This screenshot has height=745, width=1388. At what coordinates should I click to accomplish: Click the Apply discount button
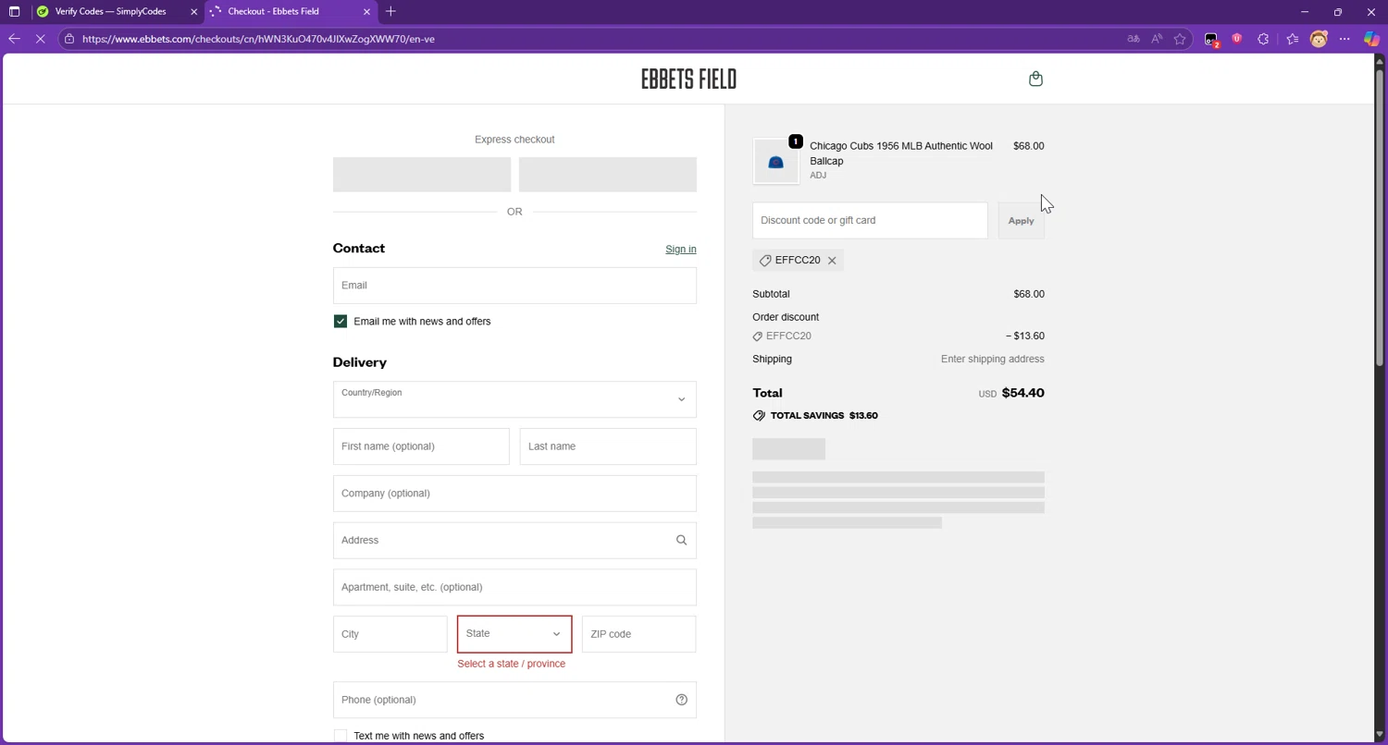click(1021, 221)
